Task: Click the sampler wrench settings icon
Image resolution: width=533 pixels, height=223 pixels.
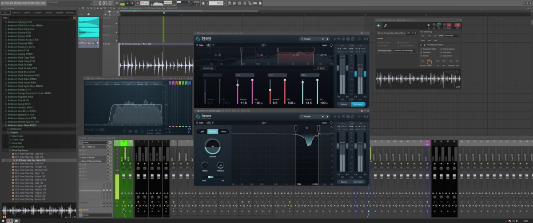Action: [x=386, y=26]
